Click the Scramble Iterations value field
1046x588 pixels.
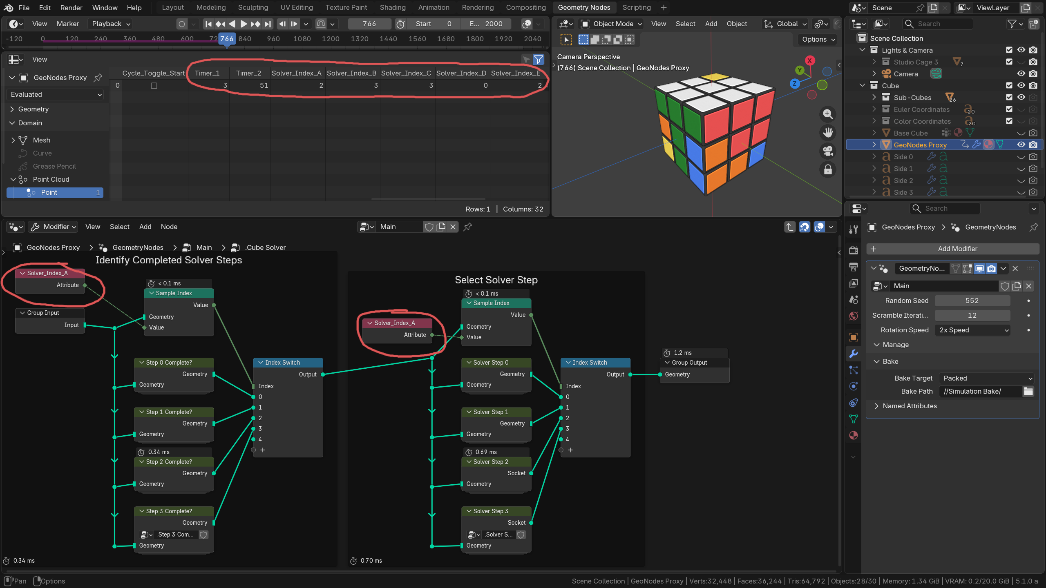point(972,315)
